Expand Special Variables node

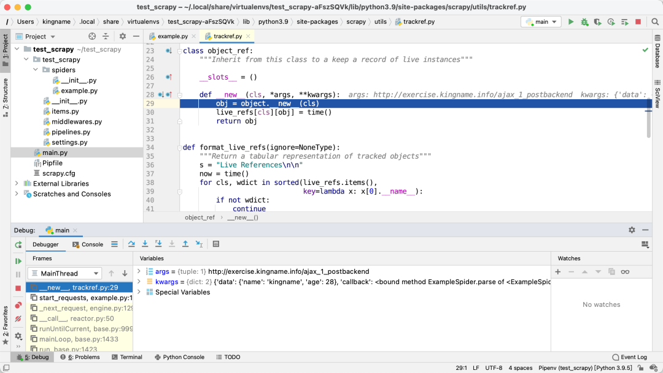point(139,292)
